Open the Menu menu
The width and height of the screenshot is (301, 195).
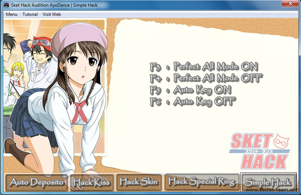[x=11, y=14]
